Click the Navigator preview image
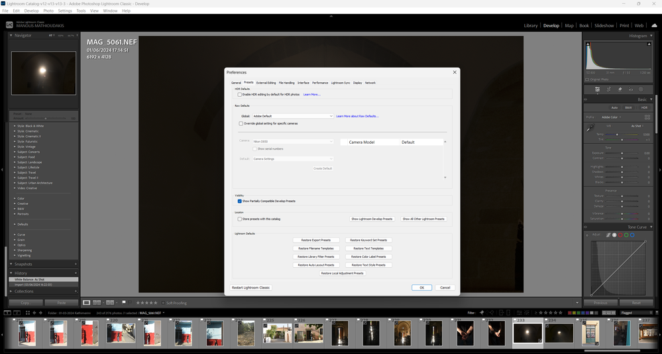The width and height of the screenshot is (662, 354). [x=44, y=73]
